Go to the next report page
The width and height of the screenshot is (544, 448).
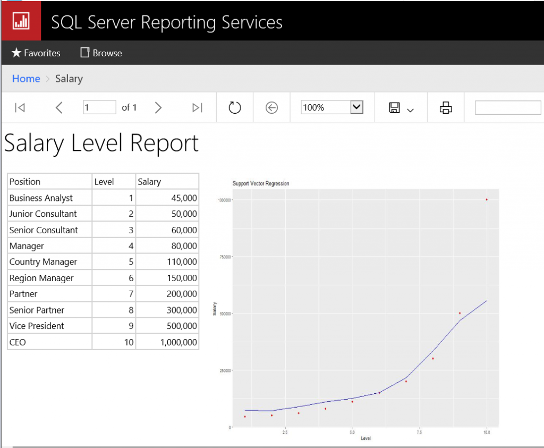pyautogui.click(x=158, y=107)
